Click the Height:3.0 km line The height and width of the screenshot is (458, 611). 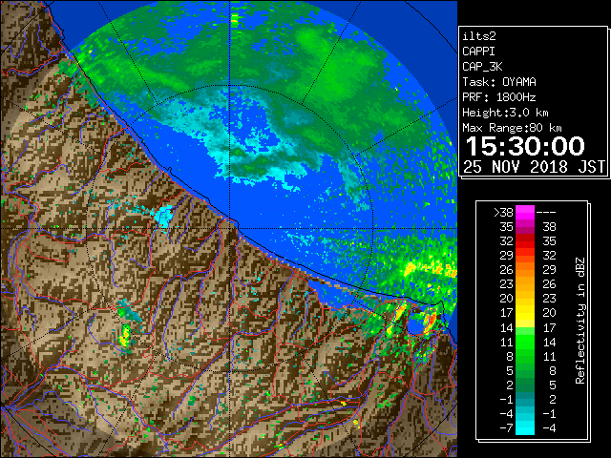click(x=505, y=113)
